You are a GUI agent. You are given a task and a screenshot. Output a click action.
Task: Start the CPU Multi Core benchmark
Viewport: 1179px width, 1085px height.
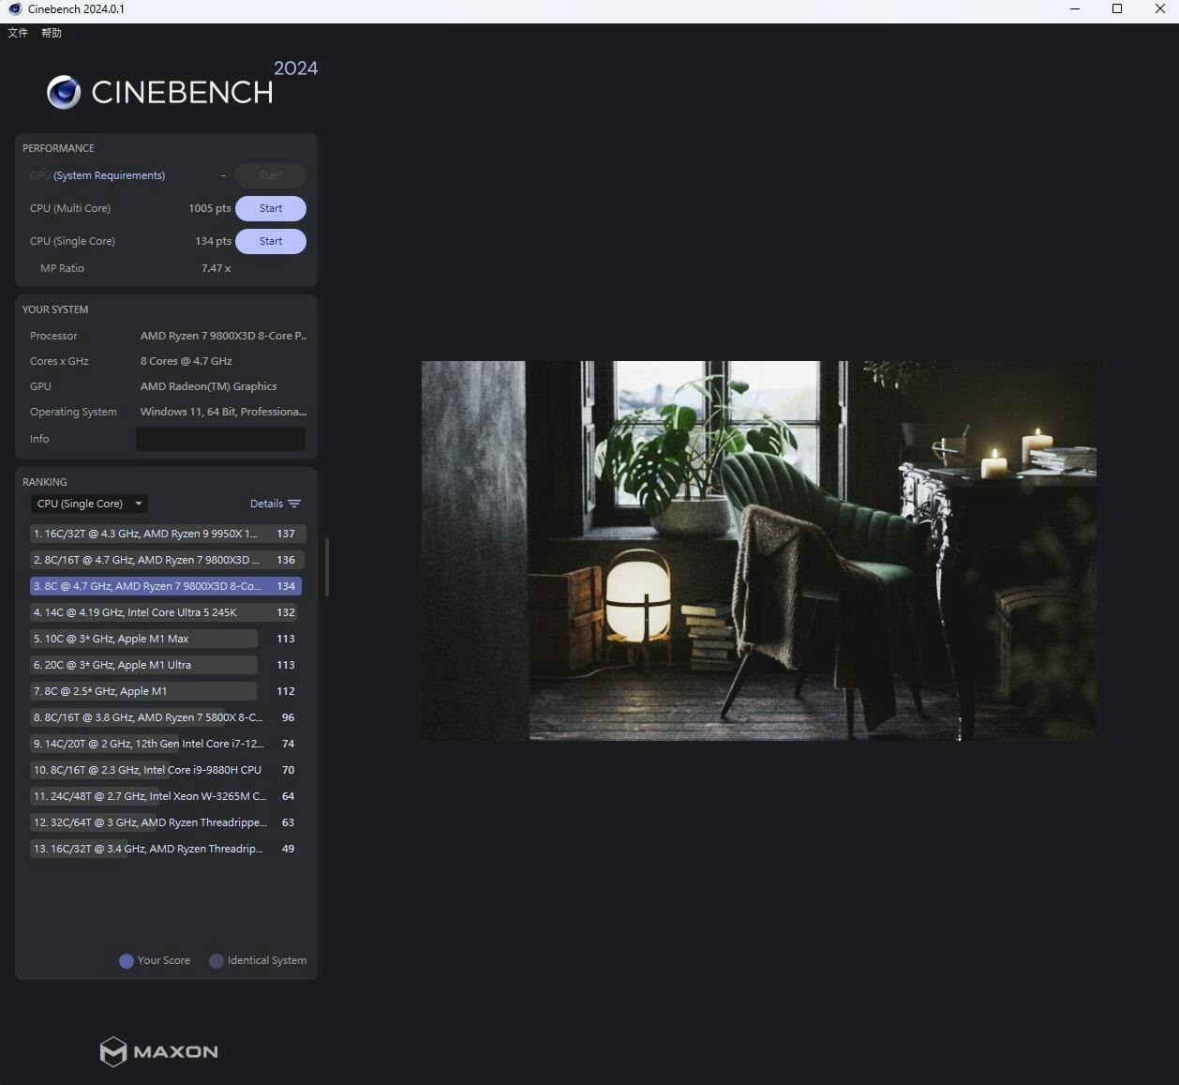tap(271, 208)
